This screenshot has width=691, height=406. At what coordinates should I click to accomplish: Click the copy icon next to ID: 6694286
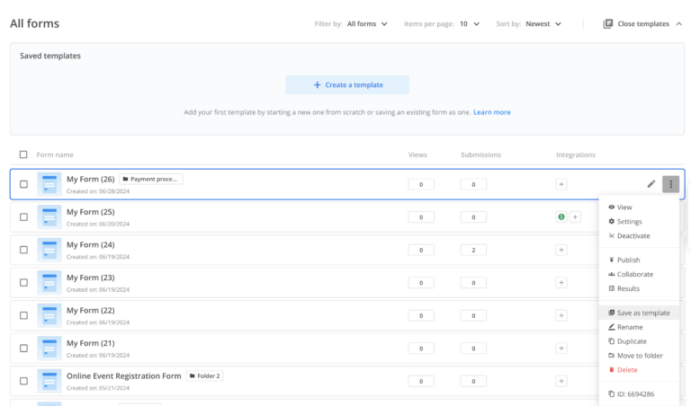click(611, 394)
